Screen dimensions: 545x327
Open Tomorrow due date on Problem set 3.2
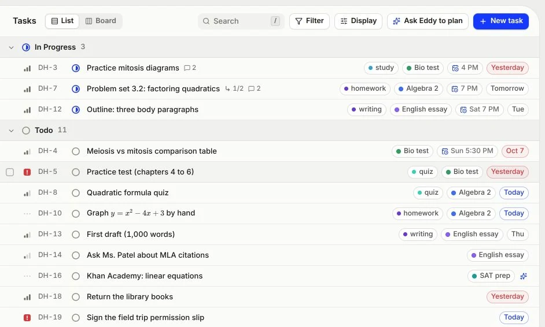[507, 88]
